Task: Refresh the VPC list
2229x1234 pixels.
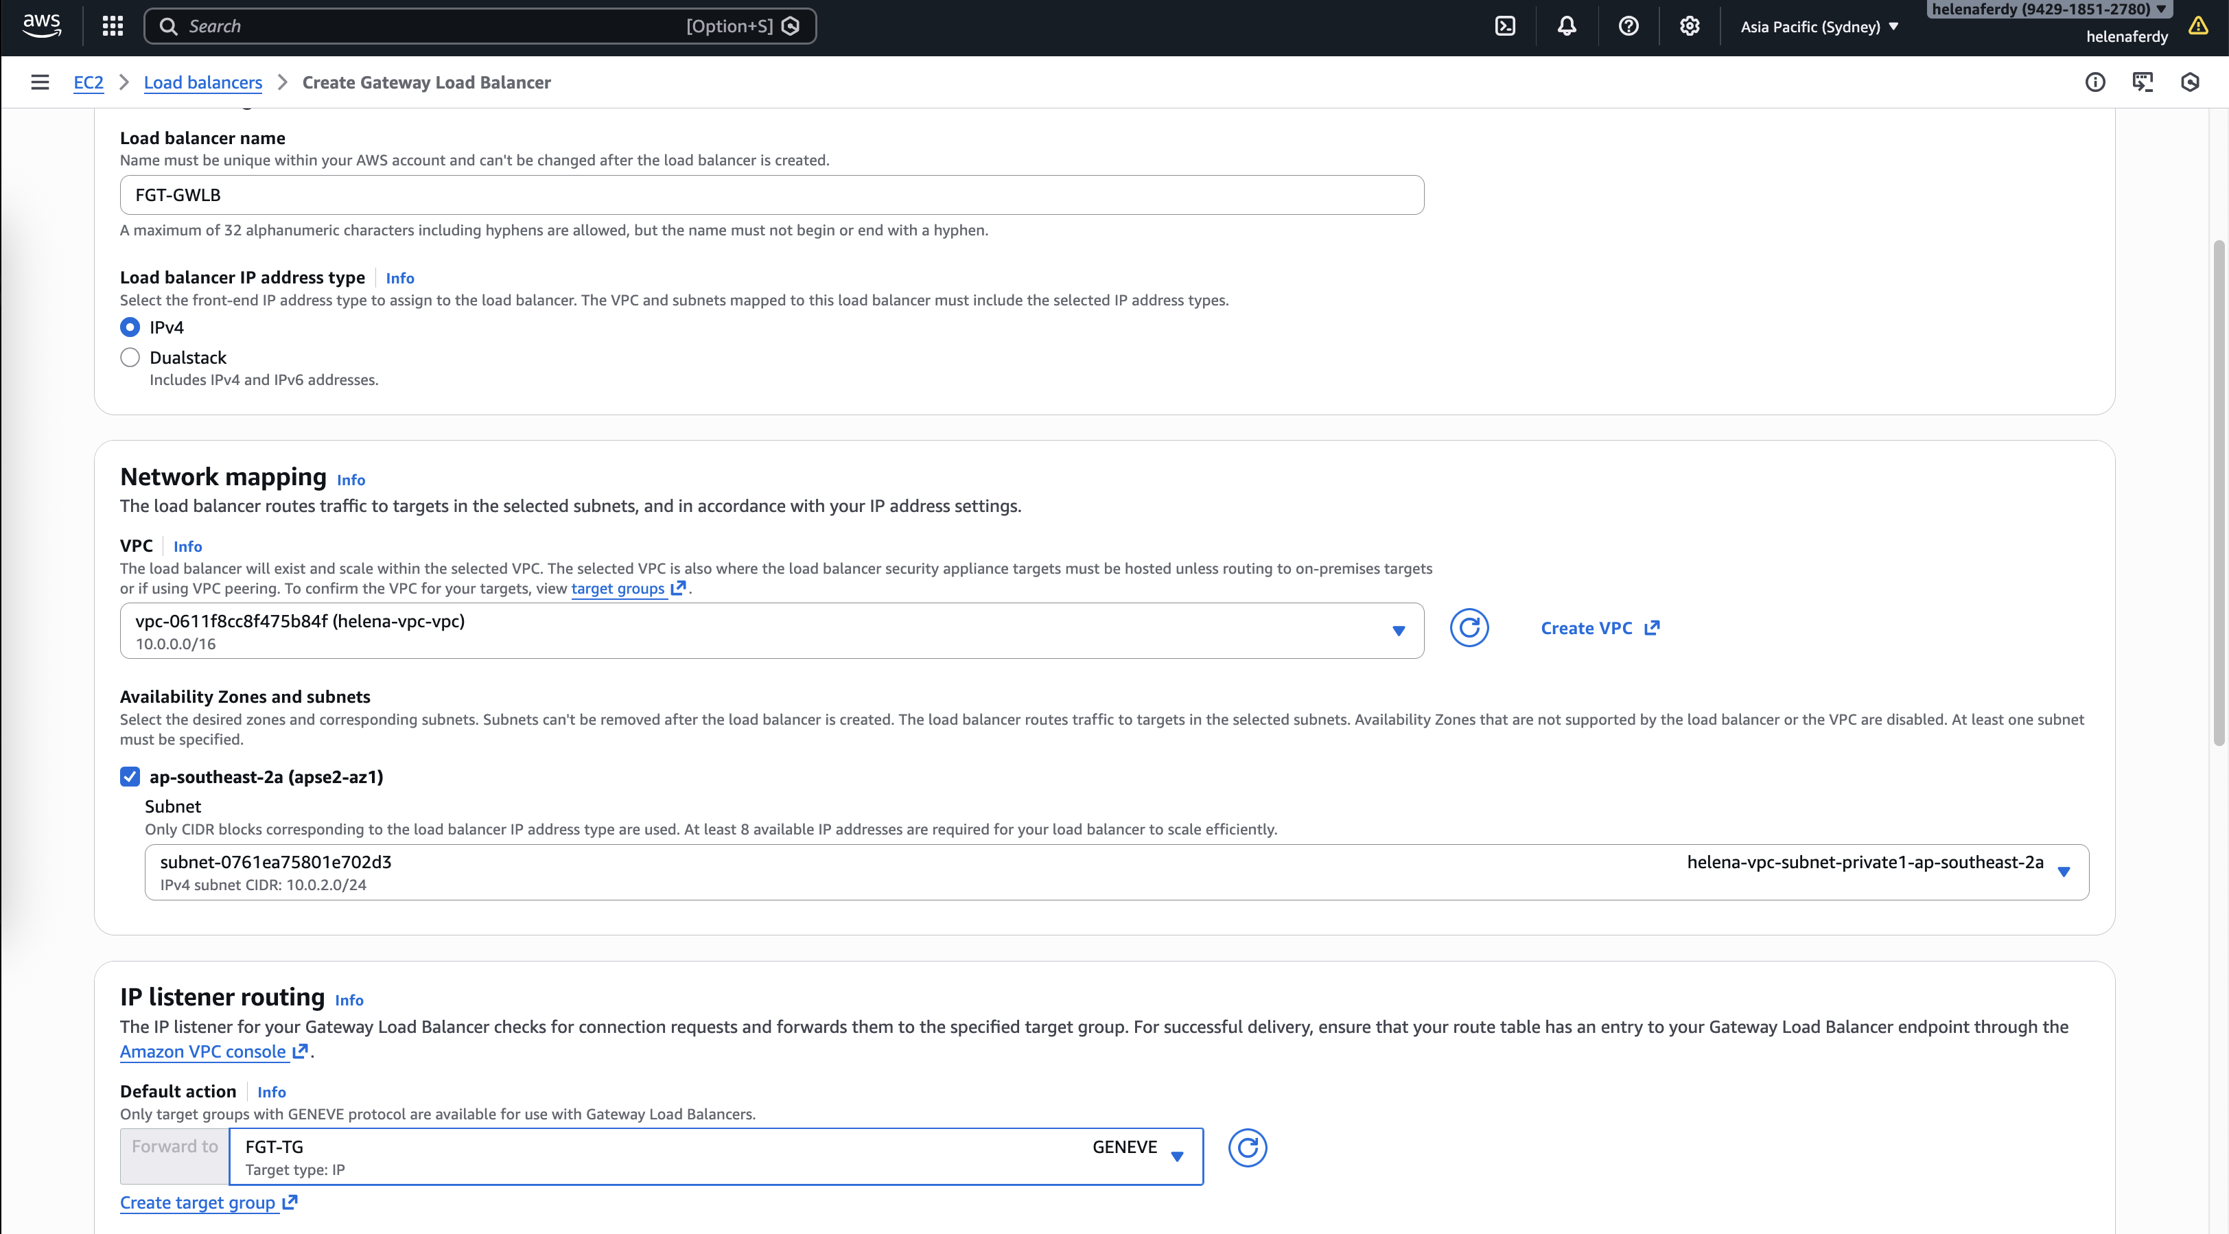Action: [1469, 628]
